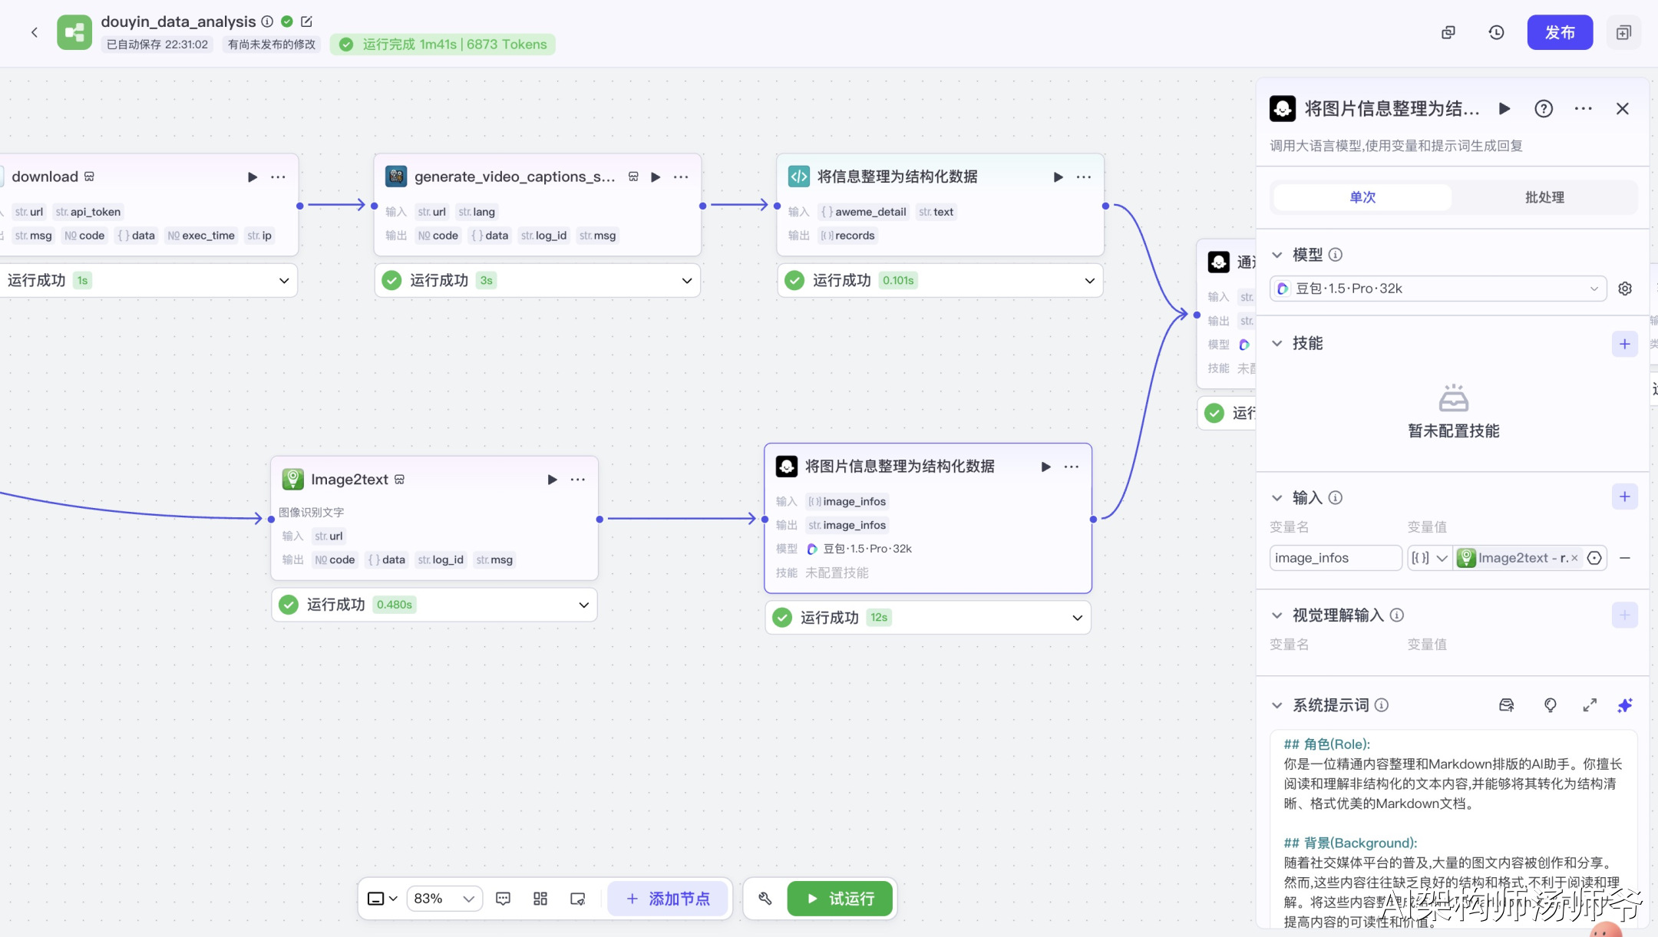Screen dimensions: 1658x937
Task: Click the auto-layout grid icon in toolbar
Action: click(540, 898)
